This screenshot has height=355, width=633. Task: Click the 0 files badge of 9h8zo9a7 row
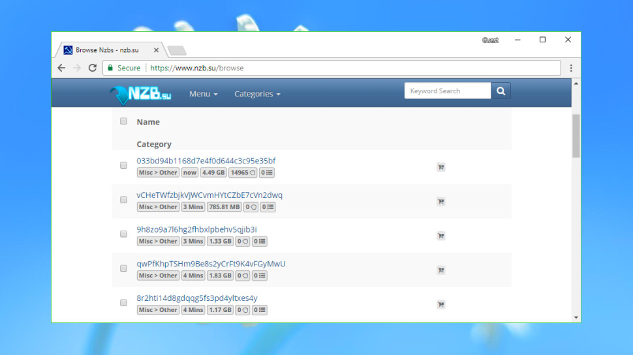(x=260, y=241)
